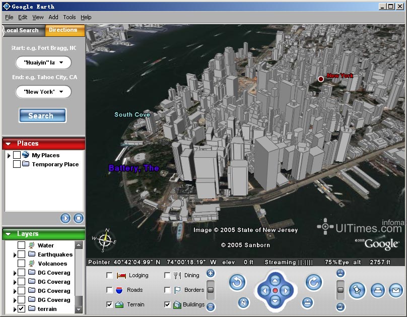The image size is (407, 317).
Task: Add a placemark with the pushpin icon
Action: [x=357, y=290]
